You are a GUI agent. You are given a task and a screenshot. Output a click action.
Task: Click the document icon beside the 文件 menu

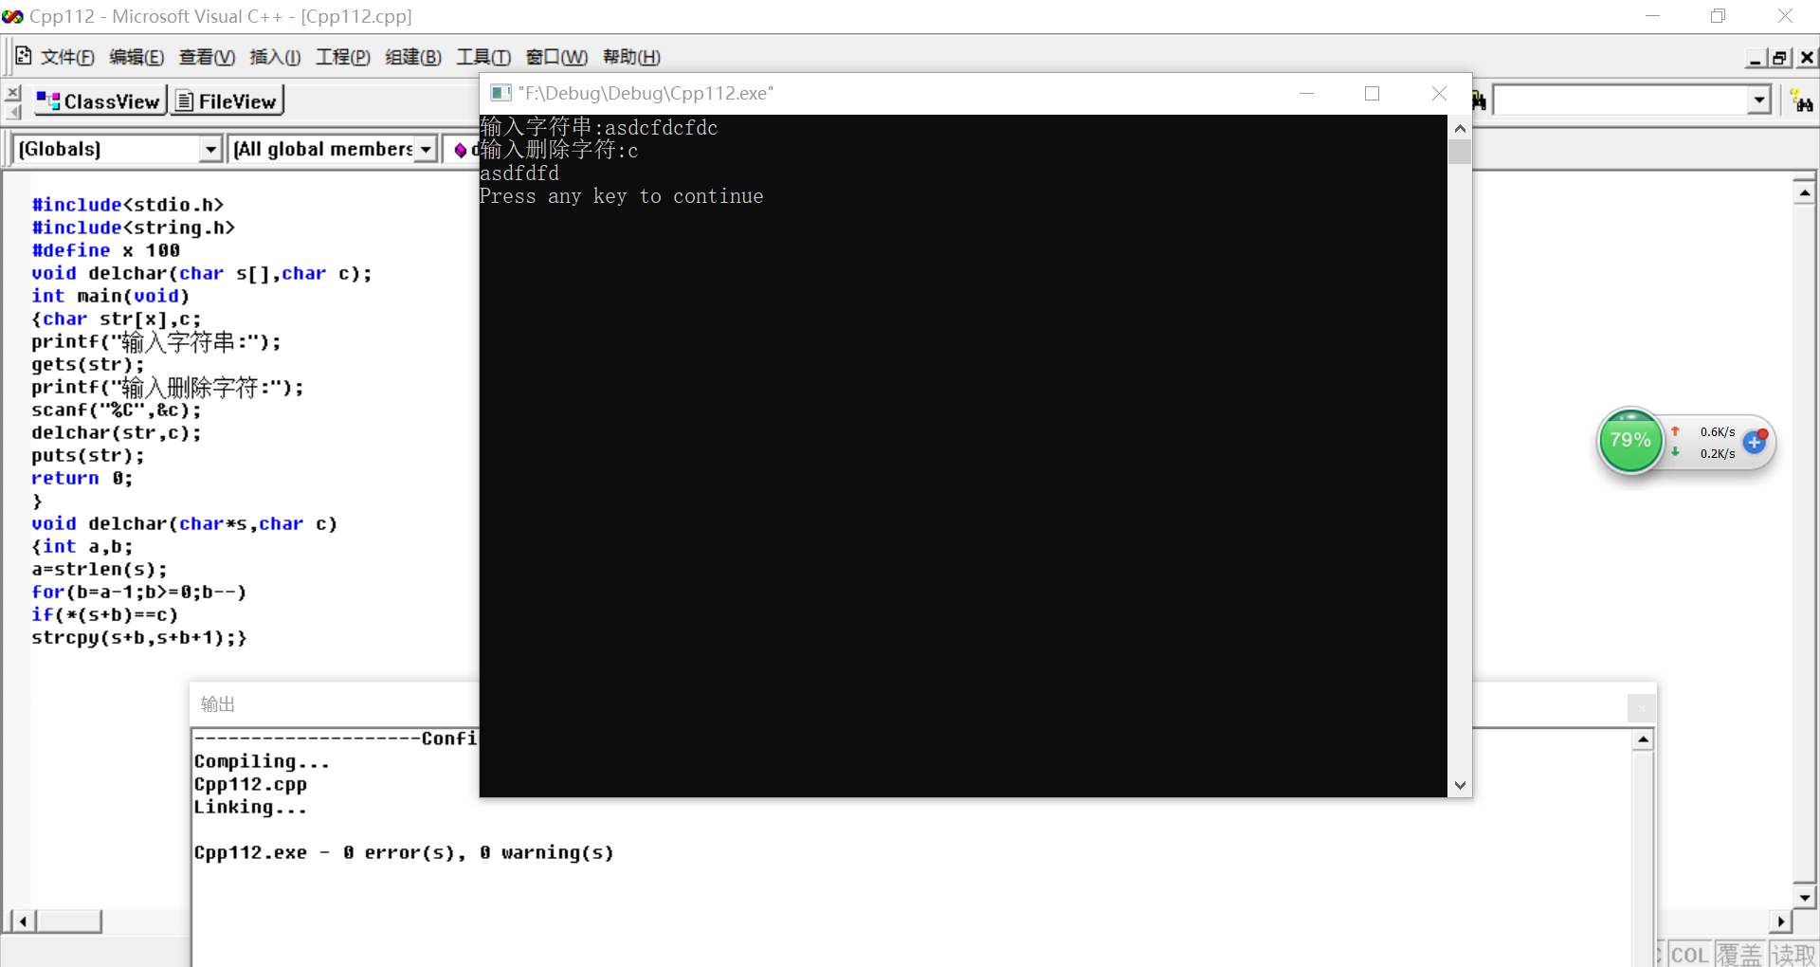(24, 56)
